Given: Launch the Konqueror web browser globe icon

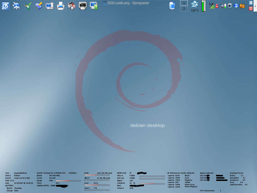Looking at the screenshot, I should (x=16, y=6).
